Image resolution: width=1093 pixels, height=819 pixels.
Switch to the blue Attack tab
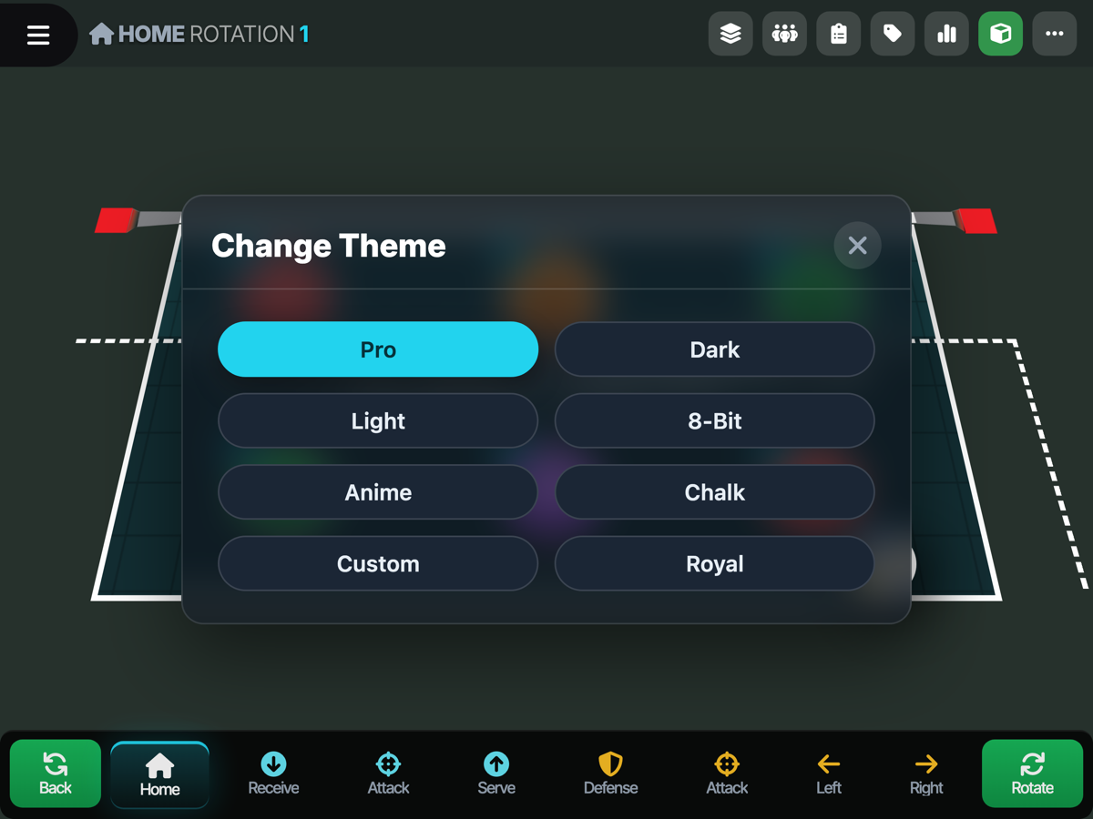(388, 774)
